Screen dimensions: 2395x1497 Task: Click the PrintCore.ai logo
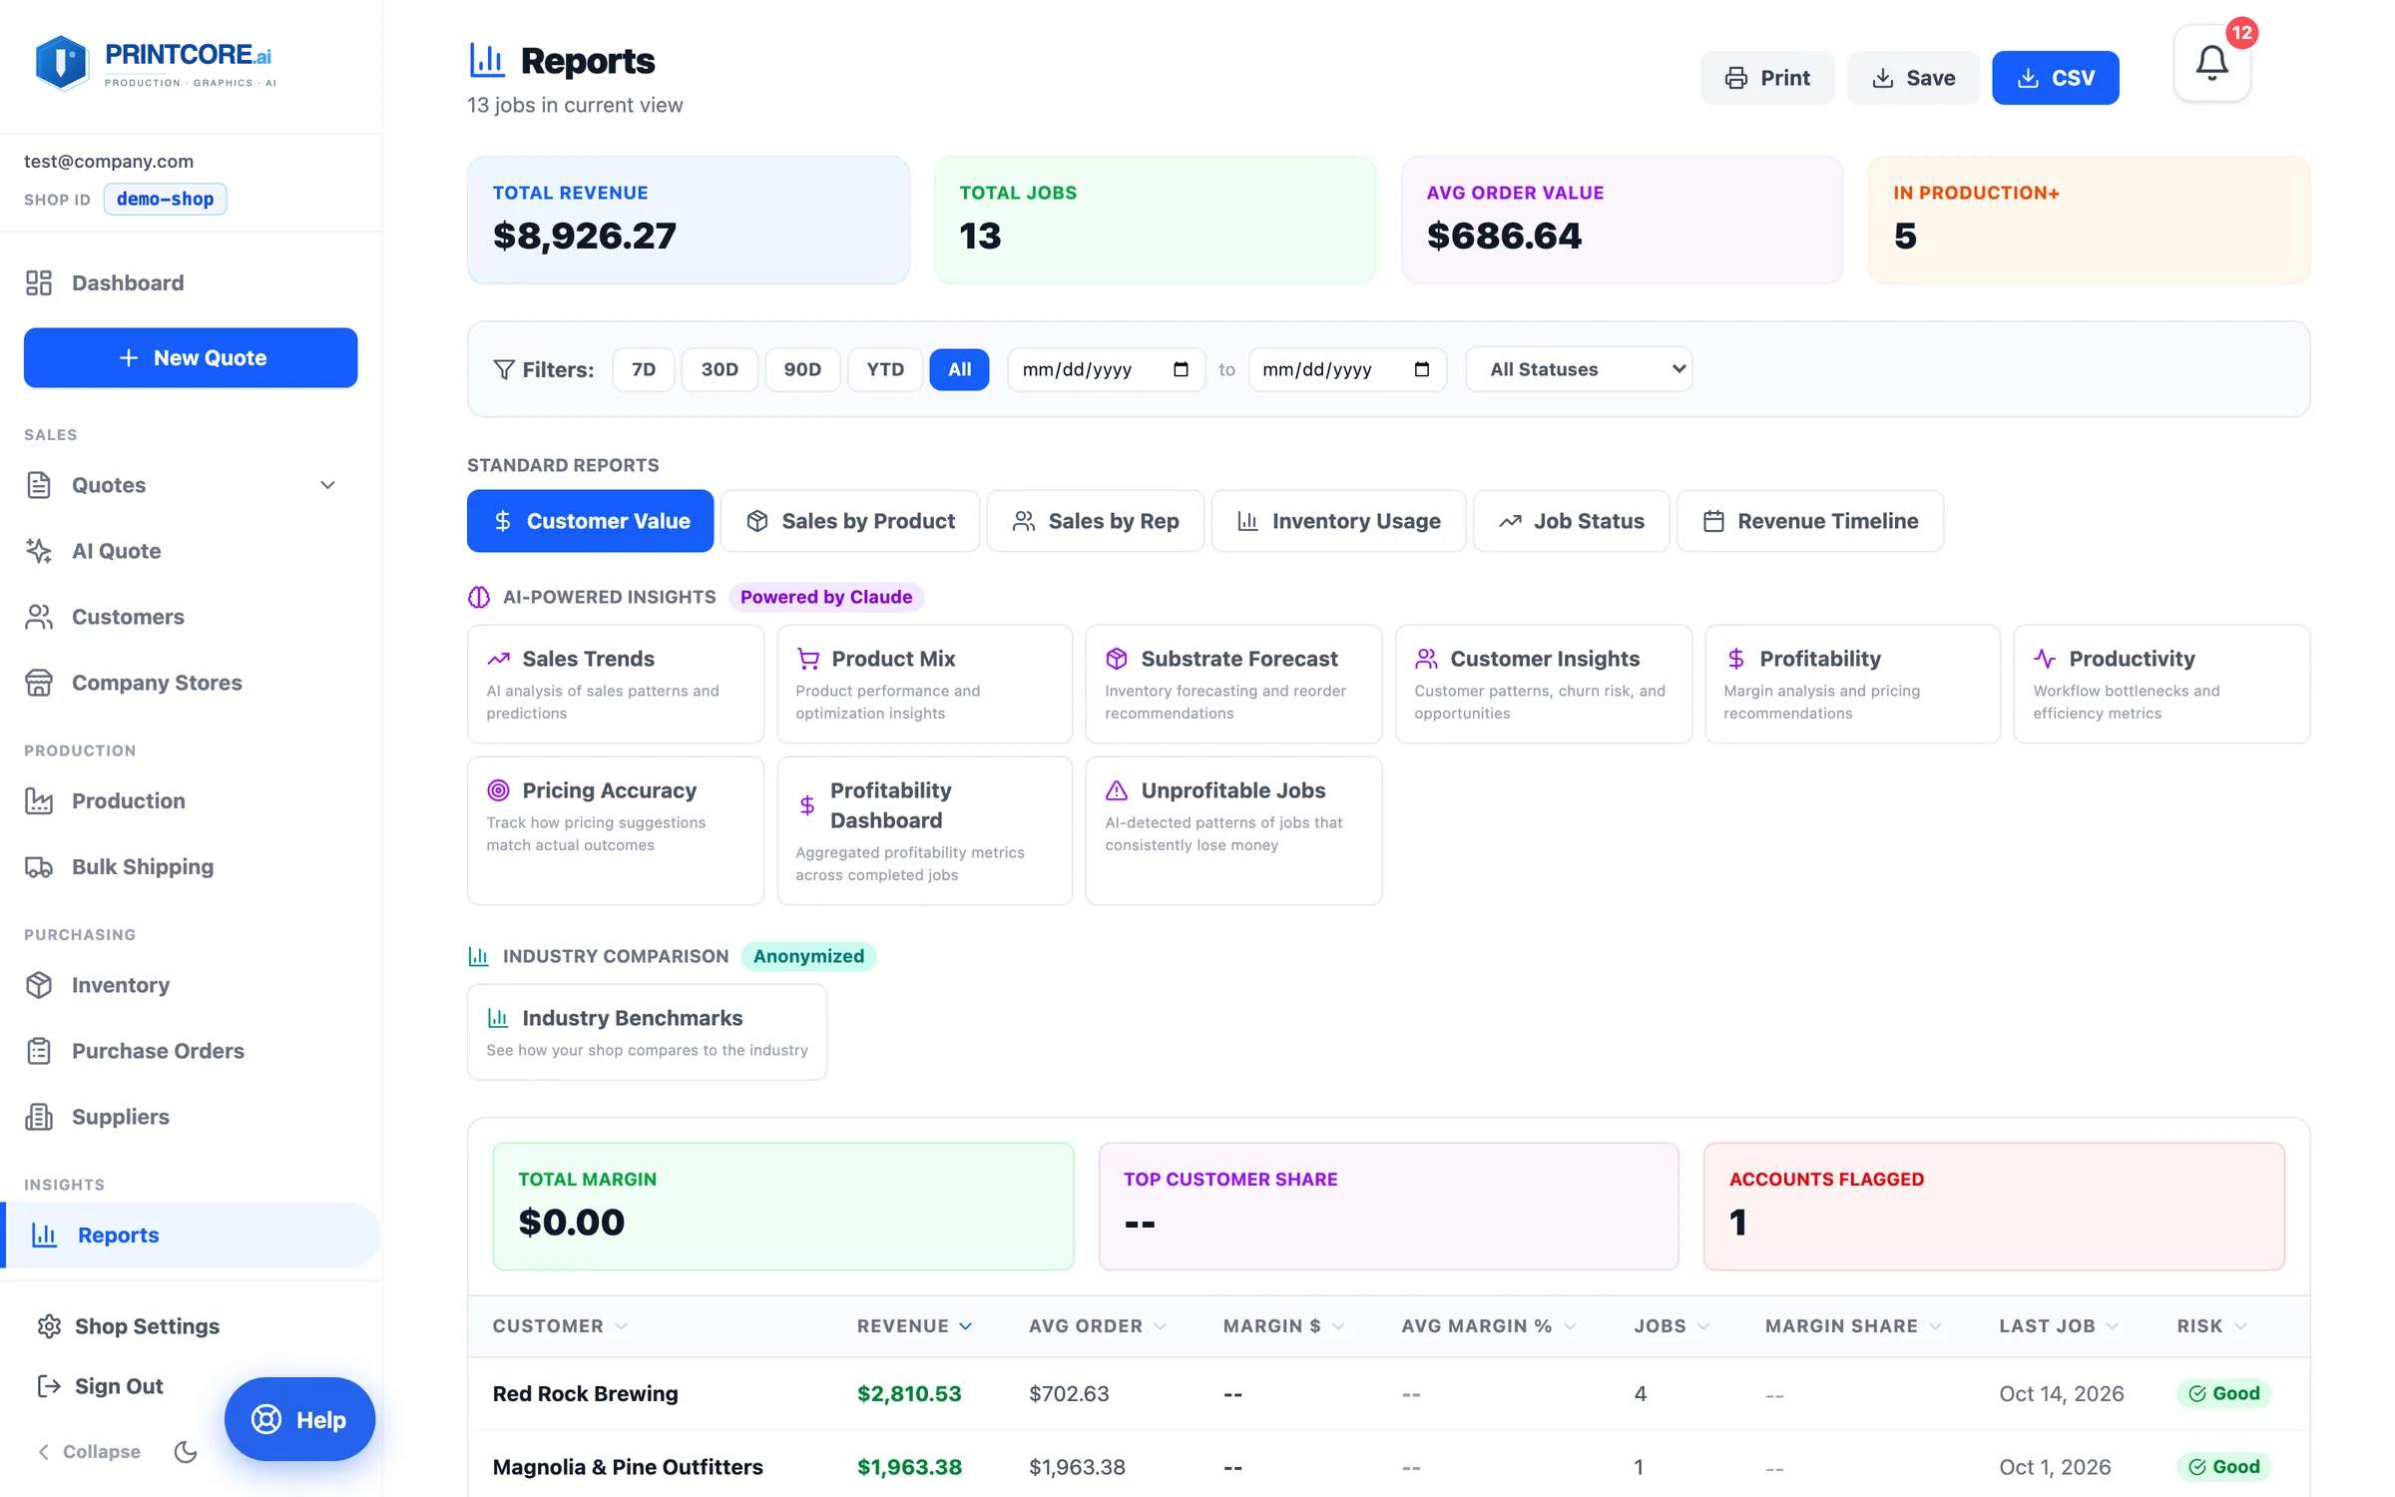pos(155,64)
